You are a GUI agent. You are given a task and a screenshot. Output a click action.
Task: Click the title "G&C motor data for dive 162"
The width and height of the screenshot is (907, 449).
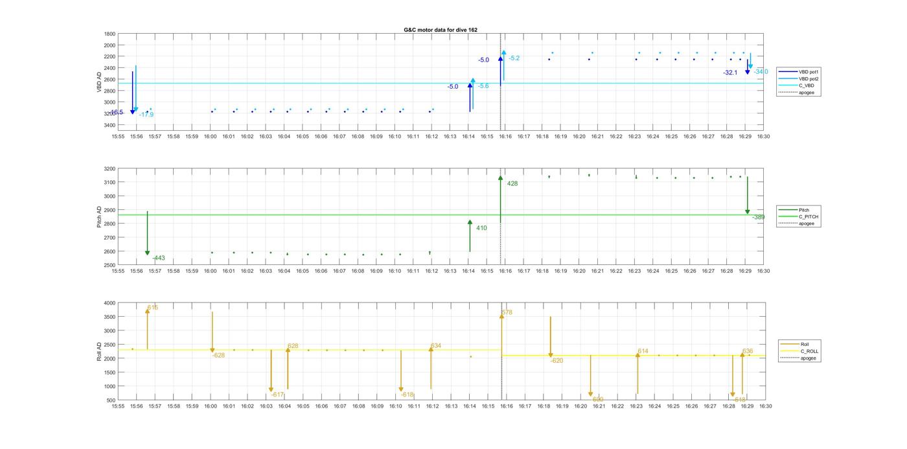pyautogui.click(x=441, y=30)
